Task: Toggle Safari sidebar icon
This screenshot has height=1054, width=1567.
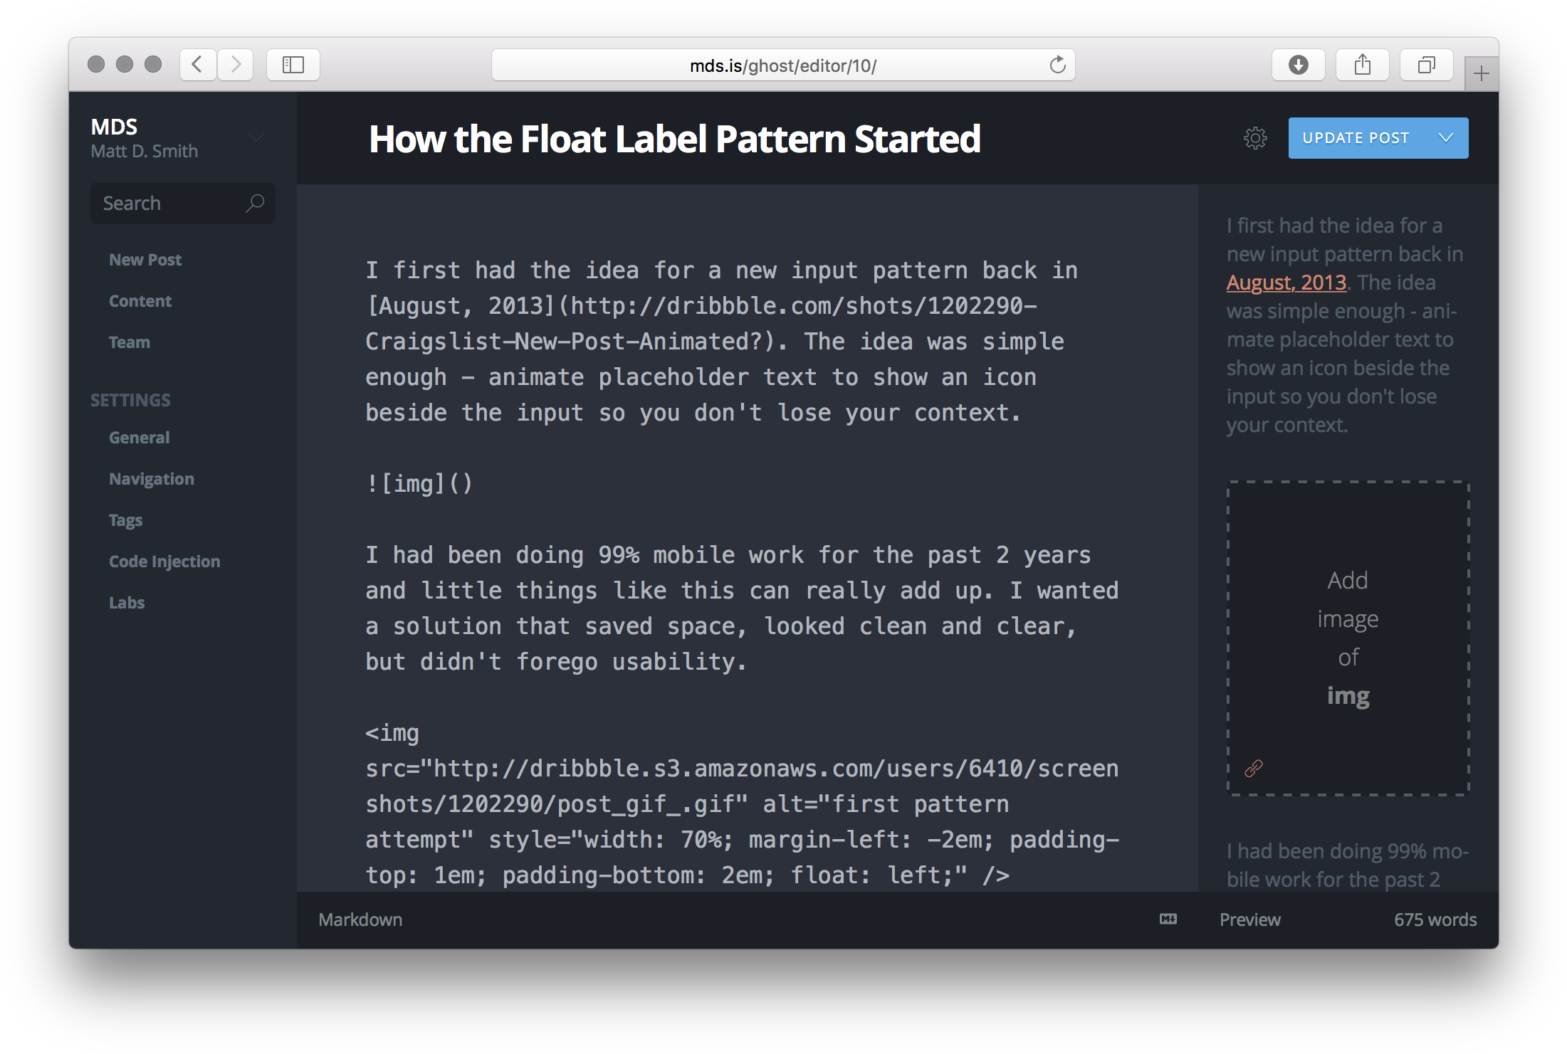Action: click(293, 65)
